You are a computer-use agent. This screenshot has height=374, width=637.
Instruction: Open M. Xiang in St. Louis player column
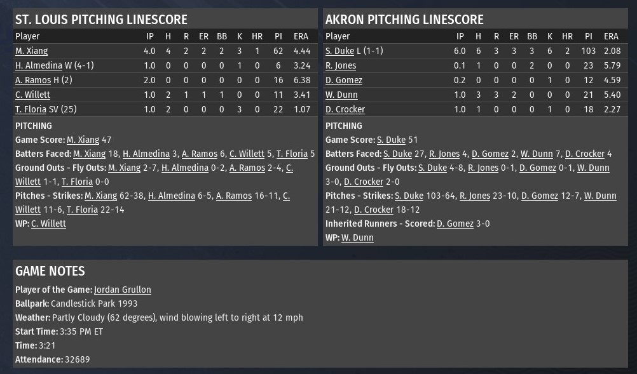pyautogui.click(x=31, y=51)
